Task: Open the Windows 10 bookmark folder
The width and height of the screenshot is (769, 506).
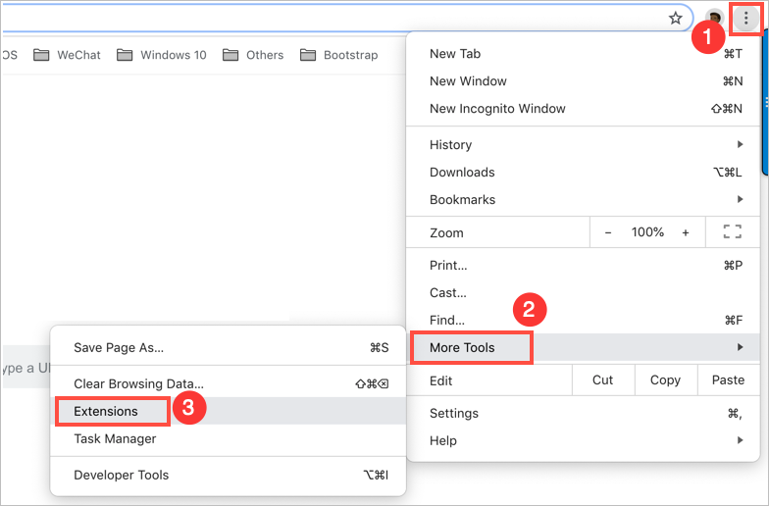Action: (x=162, y=55)
